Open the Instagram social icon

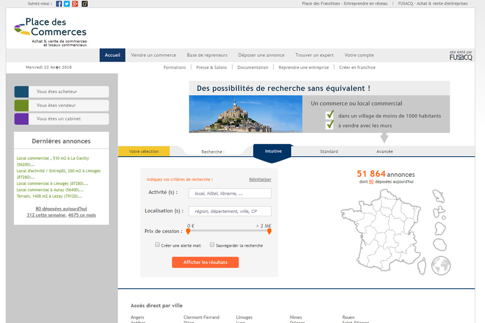(x=85, y=4)
